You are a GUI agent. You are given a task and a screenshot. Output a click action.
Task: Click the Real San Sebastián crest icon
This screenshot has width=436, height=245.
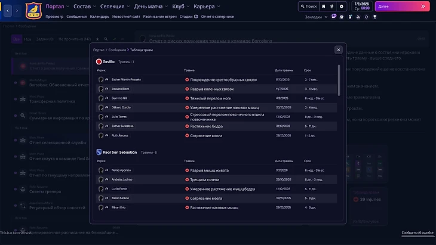(99, 153)
